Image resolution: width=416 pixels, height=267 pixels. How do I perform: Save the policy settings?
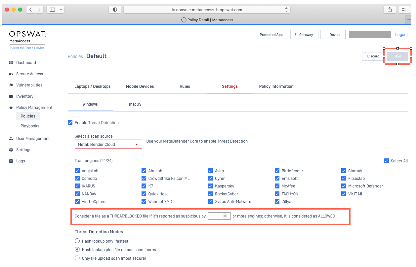(x=397, y=56)
